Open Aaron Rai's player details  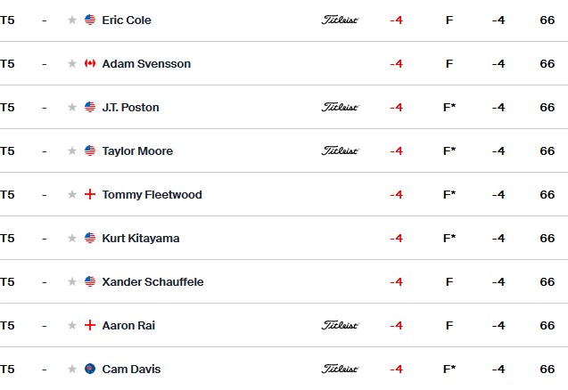point(284,325)
